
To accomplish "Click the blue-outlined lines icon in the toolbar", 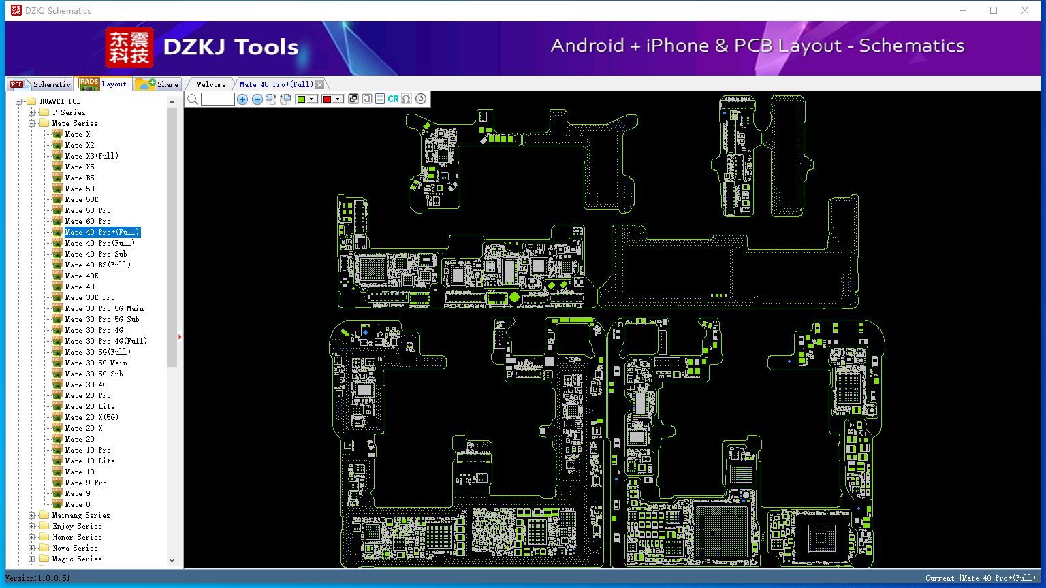I will click(380, 99).
